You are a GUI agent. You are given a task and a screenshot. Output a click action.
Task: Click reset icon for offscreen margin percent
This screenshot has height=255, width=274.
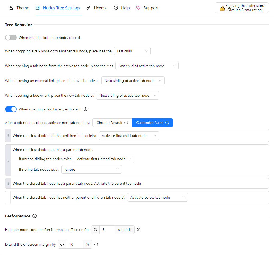tap(62, 244)
